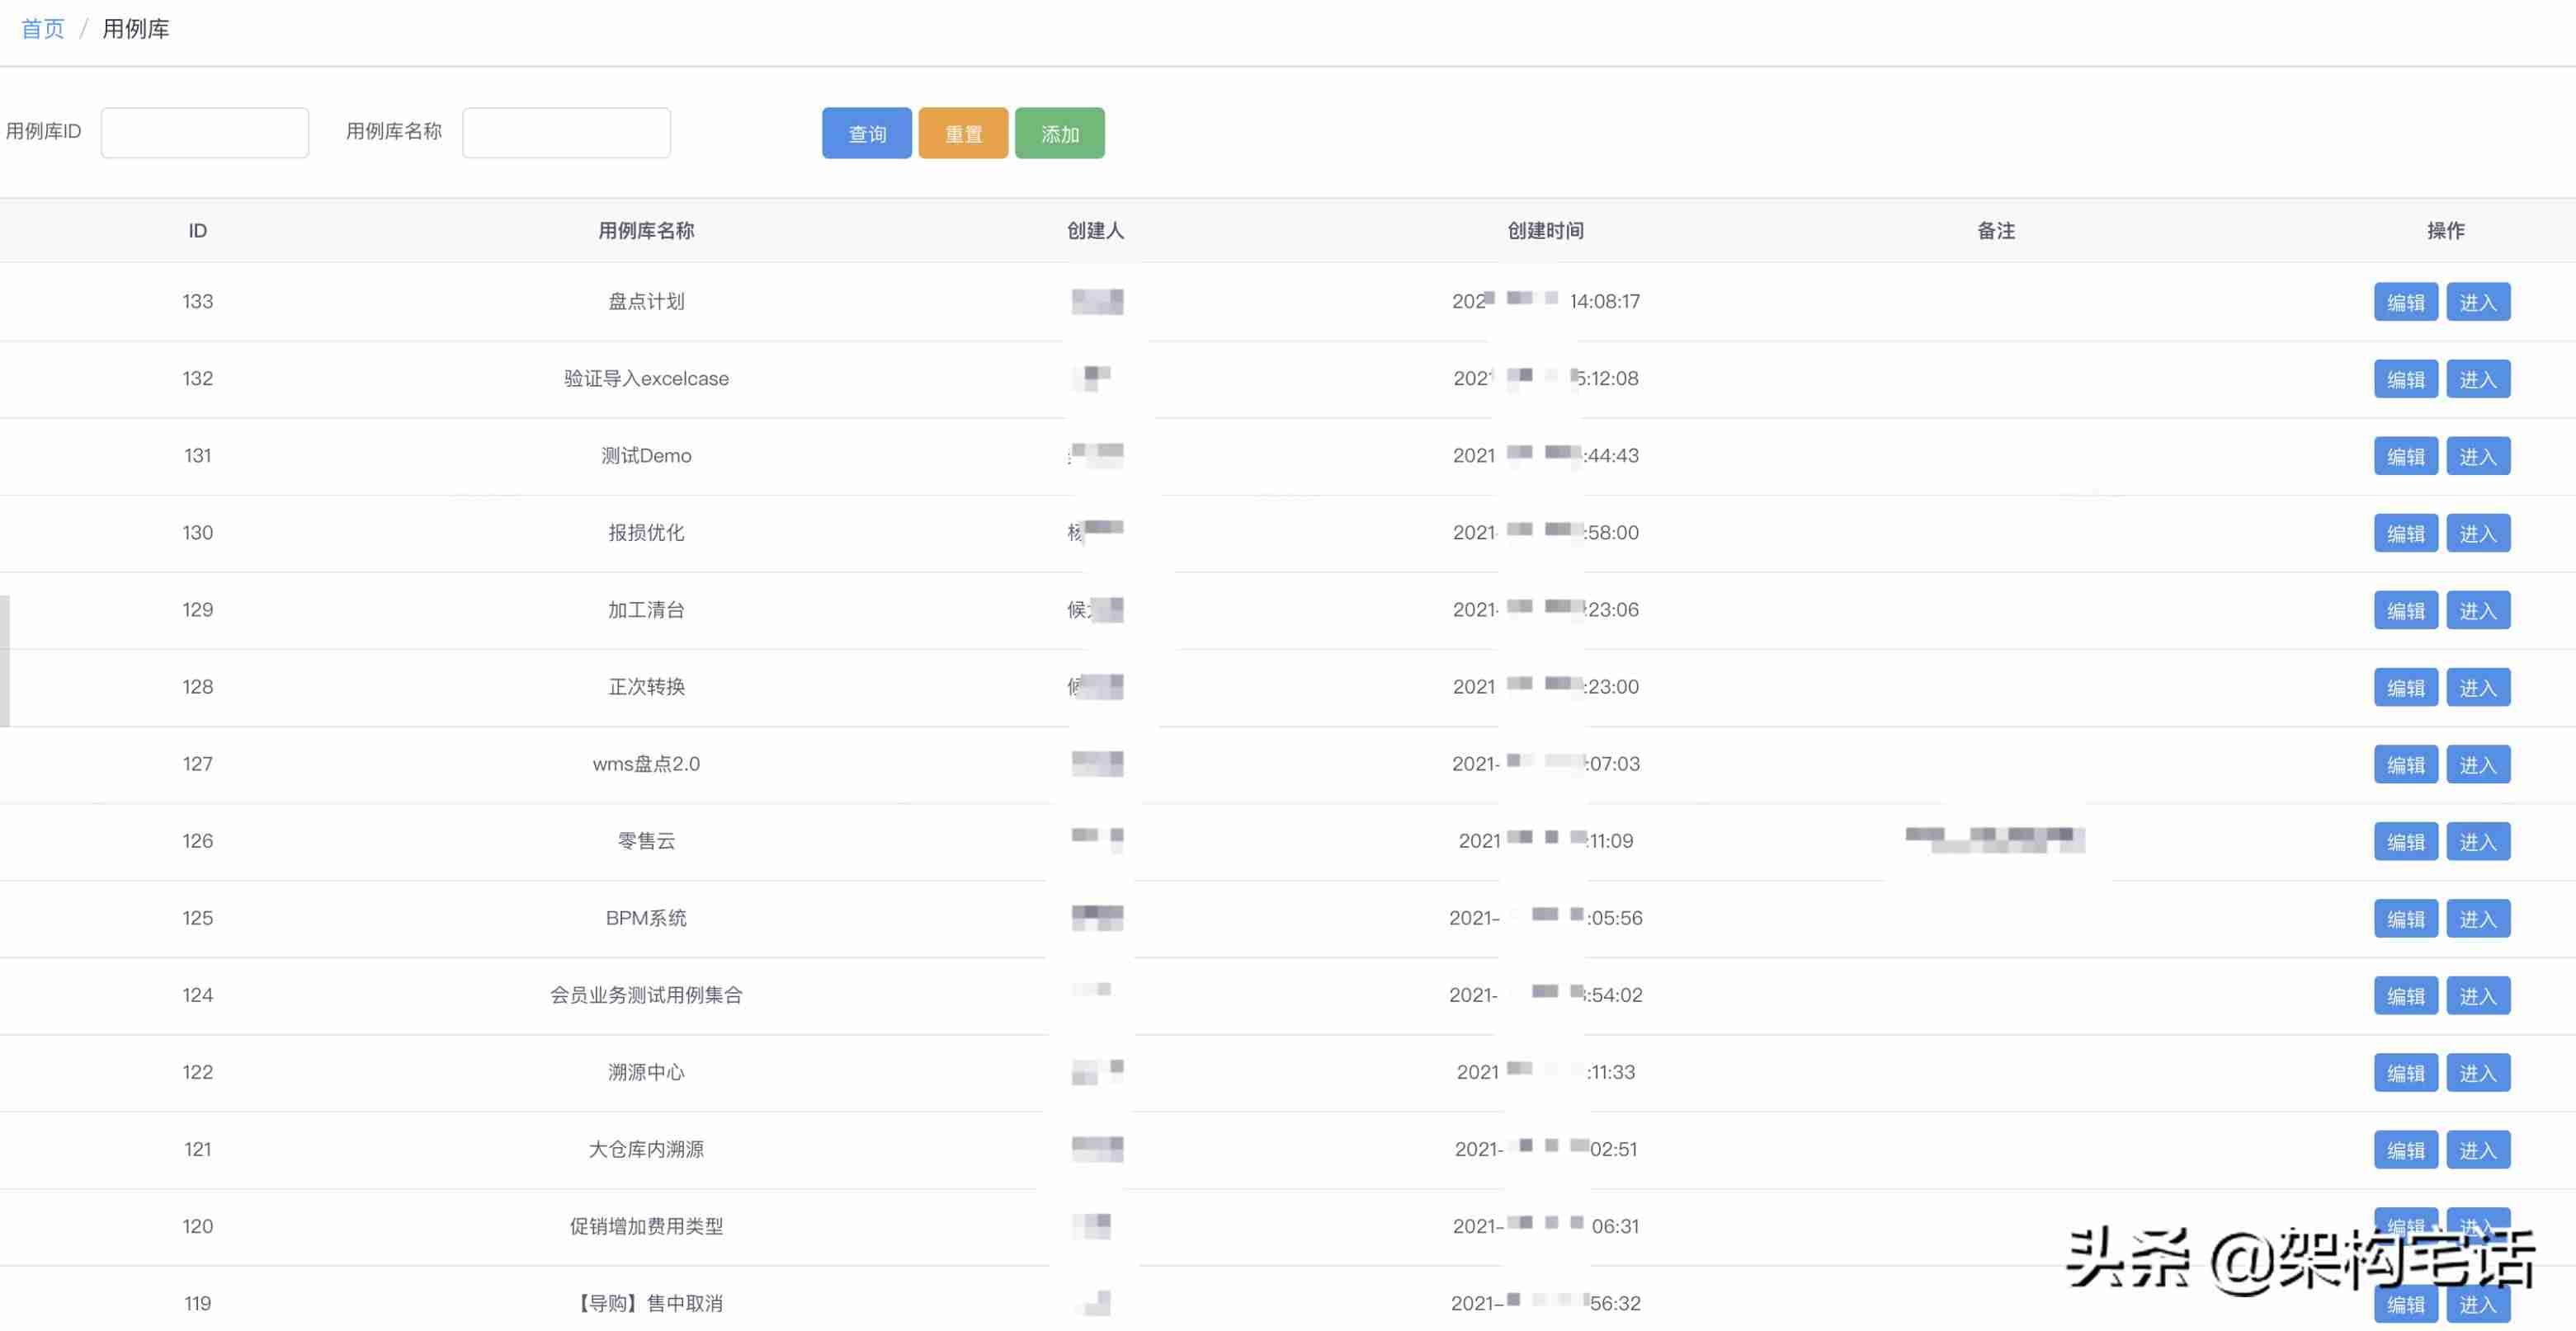2576x1331 pixels.
Task: Select the 创建时间 column header
Action: [1546, 231]
